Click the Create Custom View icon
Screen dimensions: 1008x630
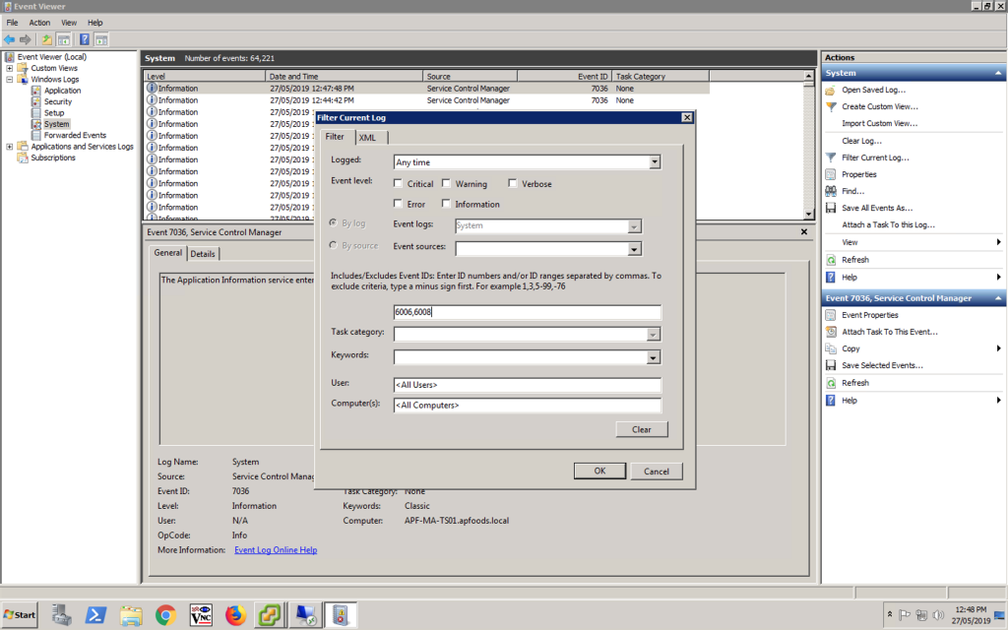(x=832, y=106)
